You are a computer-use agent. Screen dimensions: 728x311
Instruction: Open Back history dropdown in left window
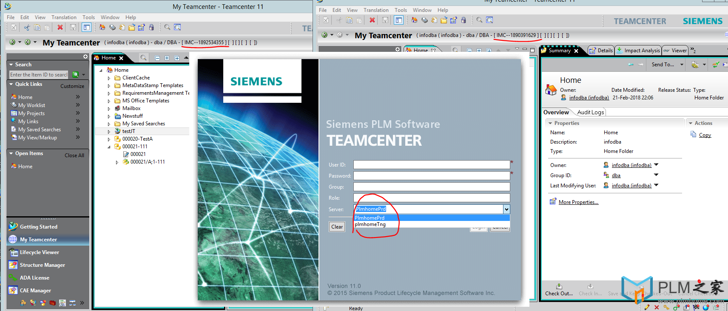pos(20,42)
